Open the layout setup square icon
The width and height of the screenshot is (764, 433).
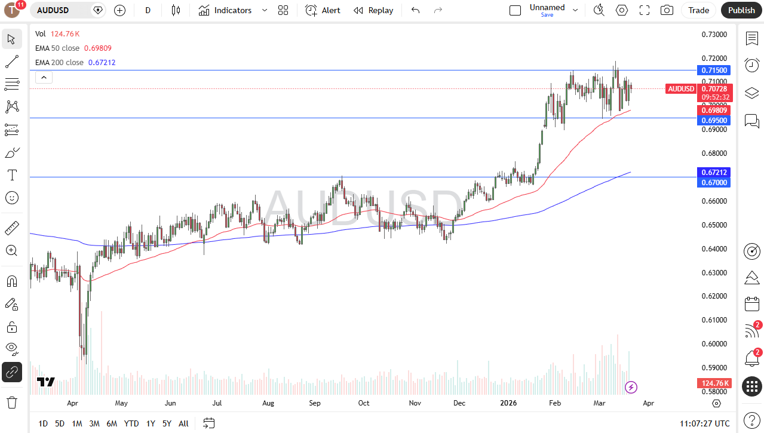515,10
